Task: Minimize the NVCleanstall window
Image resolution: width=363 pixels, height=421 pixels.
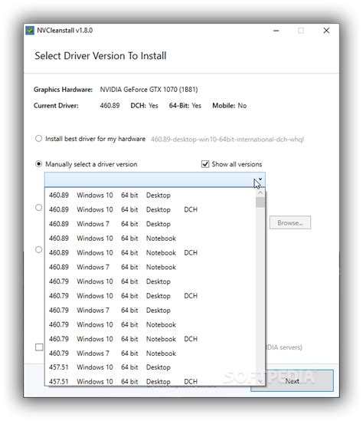Action: pyautogui.click(x=276, y=31)
